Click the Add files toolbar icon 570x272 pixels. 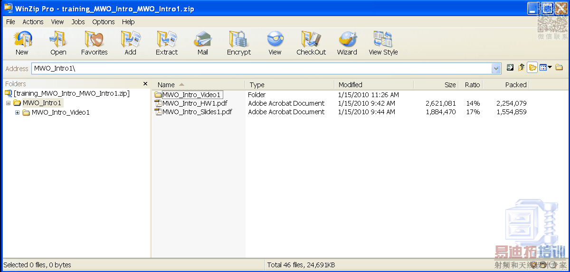[130, 39]
